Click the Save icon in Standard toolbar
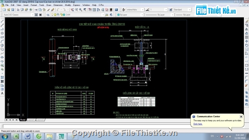 (x=13, y=10)
